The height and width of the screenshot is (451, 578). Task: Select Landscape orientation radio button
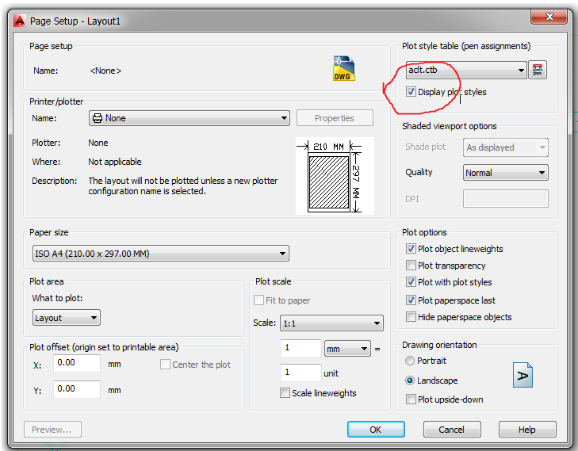pos(410,380)
